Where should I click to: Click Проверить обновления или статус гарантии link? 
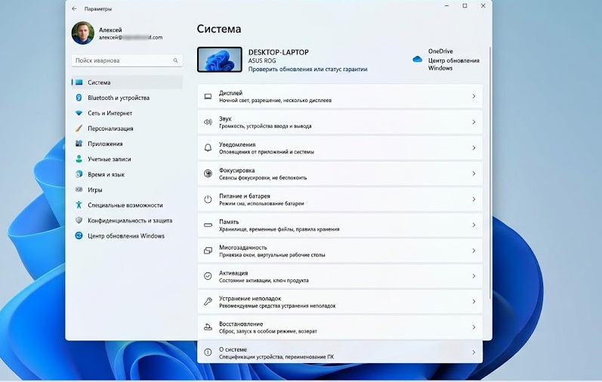pyautogui.click(x=307, y=69)
